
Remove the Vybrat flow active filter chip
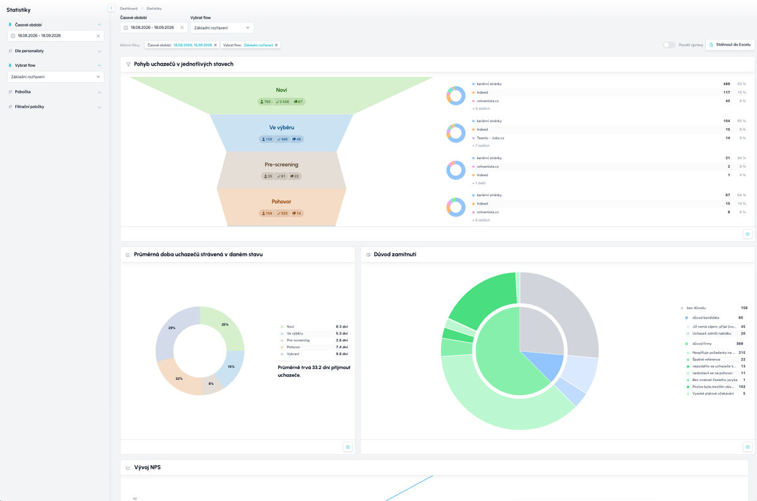pos(276,45)
